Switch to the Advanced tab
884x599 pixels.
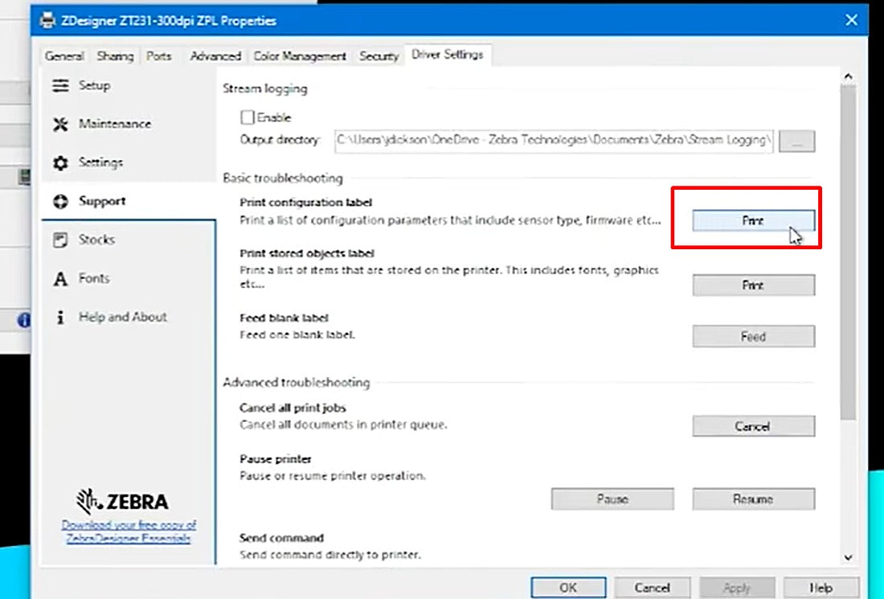pos(215,55)
